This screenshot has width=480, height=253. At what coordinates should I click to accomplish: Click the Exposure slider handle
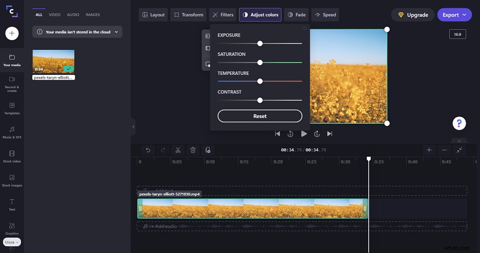click(260, 44)
